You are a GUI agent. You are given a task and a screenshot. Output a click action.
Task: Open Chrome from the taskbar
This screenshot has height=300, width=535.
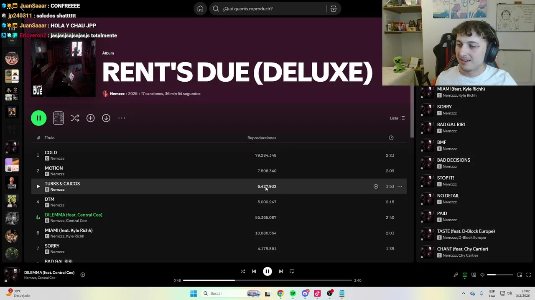point(280,293)
